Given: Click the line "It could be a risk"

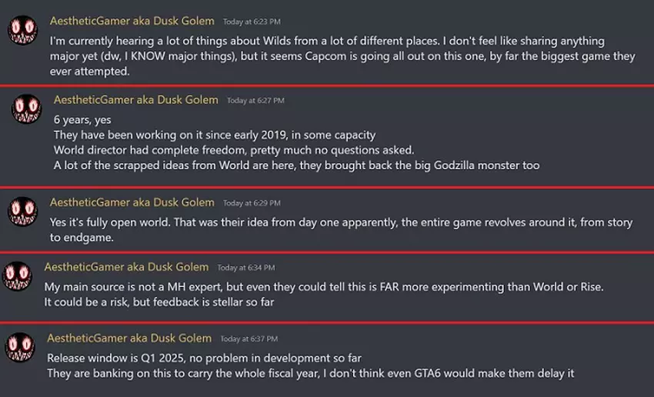Looking at the screenshot, I should pyautogui.click(x=159, y=302).
